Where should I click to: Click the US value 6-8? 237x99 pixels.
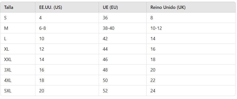[43, 28]
